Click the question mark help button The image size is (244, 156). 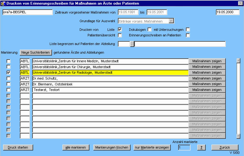[201, 147]
